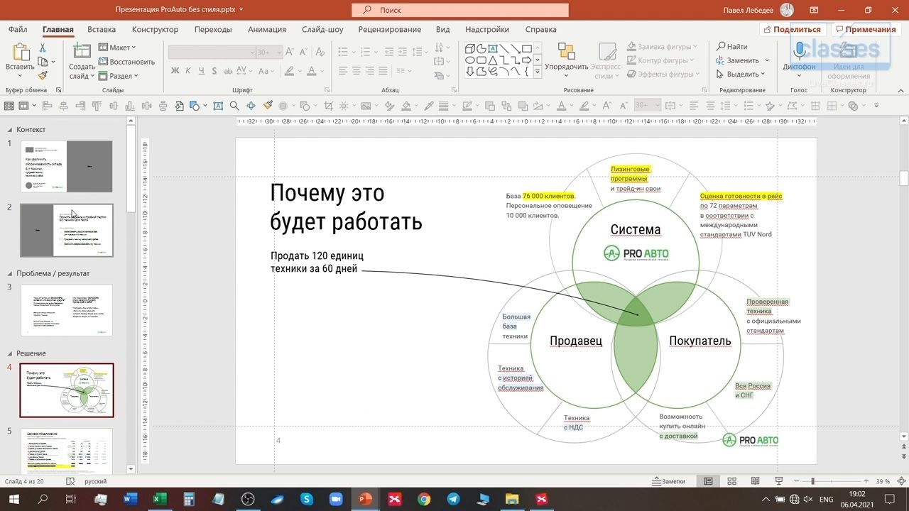The width and height of the screenshot is (909, 511).
Task: Increase font size in the ribbon
Action: (x=290, y=52)
